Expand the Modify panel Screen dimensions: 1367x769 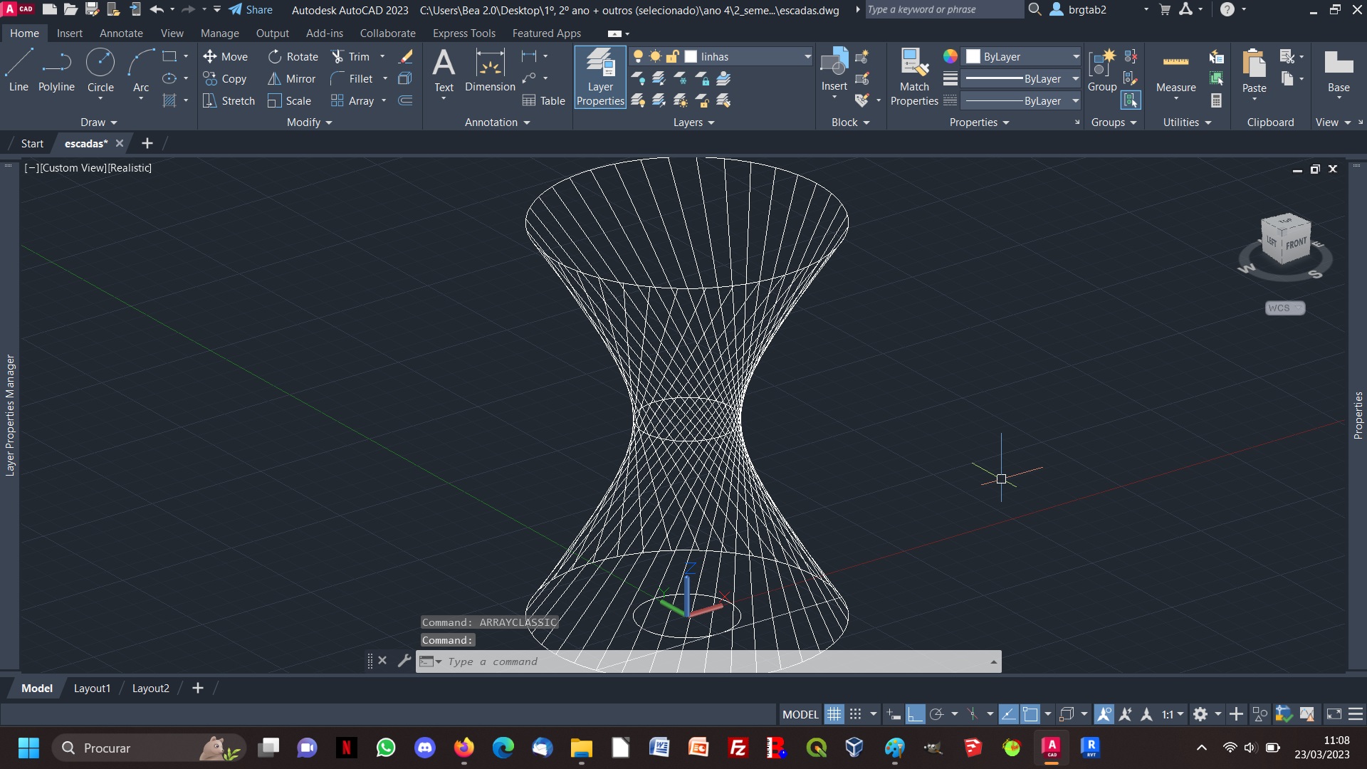309,122
